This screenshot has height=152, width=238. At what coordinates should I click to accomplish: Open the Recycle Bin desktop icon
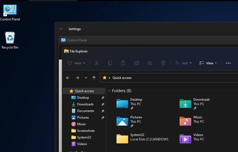10,40
